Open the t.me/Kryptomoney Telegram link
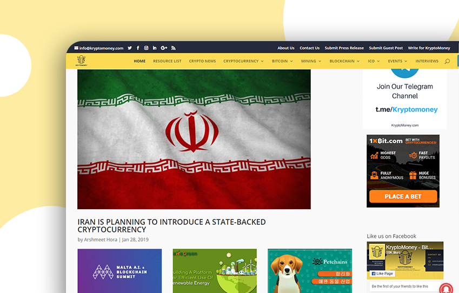 tap(407, 110)
